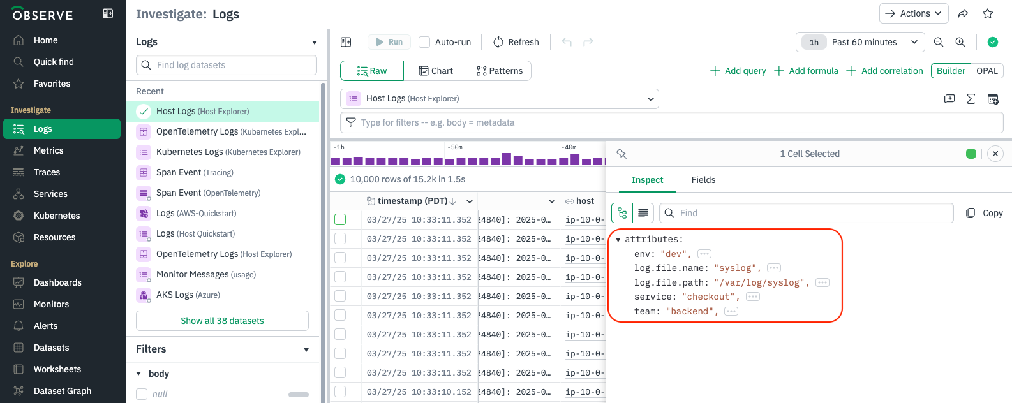Click Show all 38 datasets
The width and height of the screenshot is (1012, 403).
(x=222, y=321)
